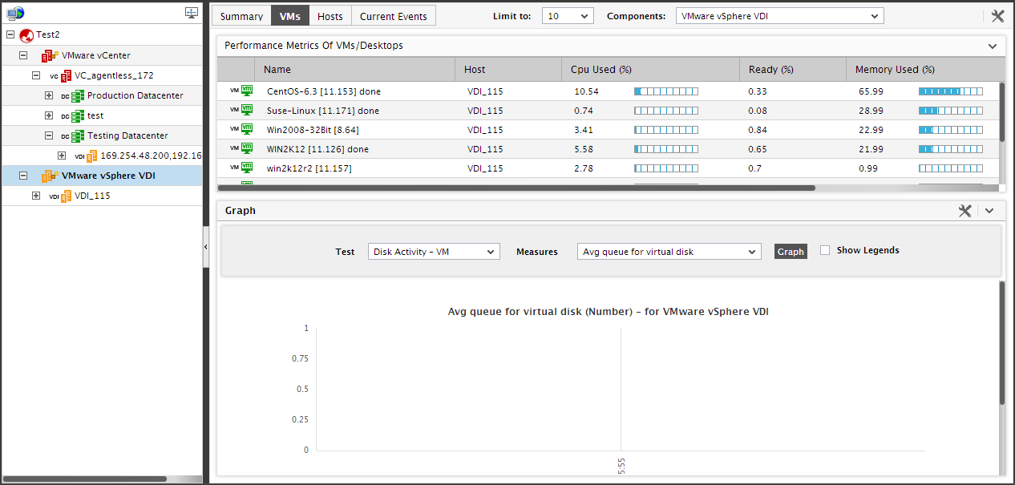Click the green icon beside test datacenter
The width and height of the screenshot is (1015, 485).
[x=78, y=115]
